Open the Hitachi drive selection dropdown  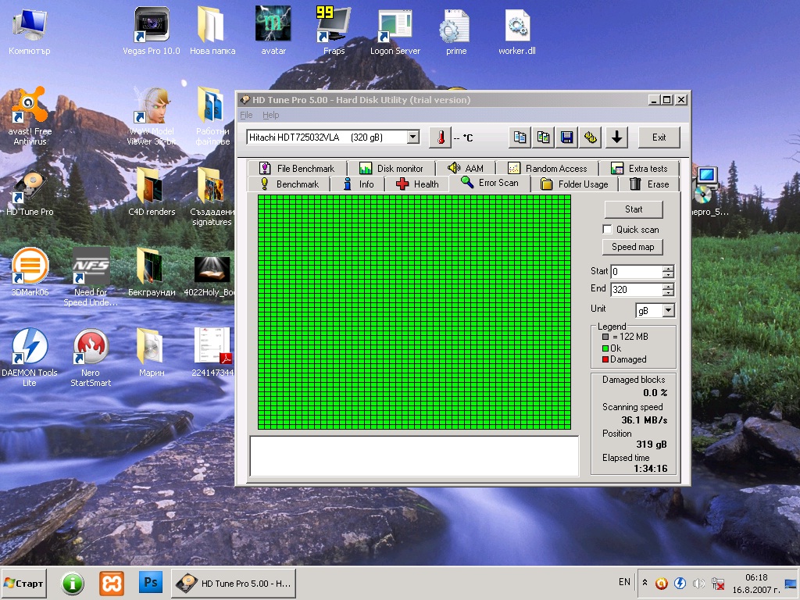413,137
